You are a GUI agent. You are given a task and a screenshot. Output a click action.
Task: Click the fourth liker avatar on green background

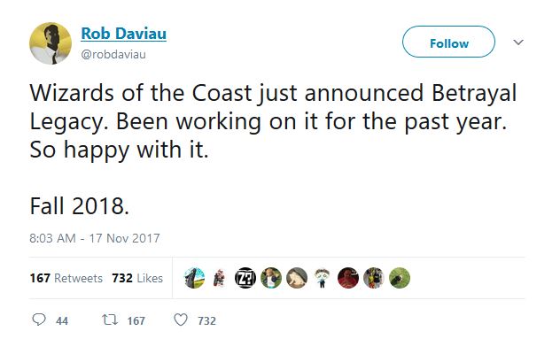point(271,278)
